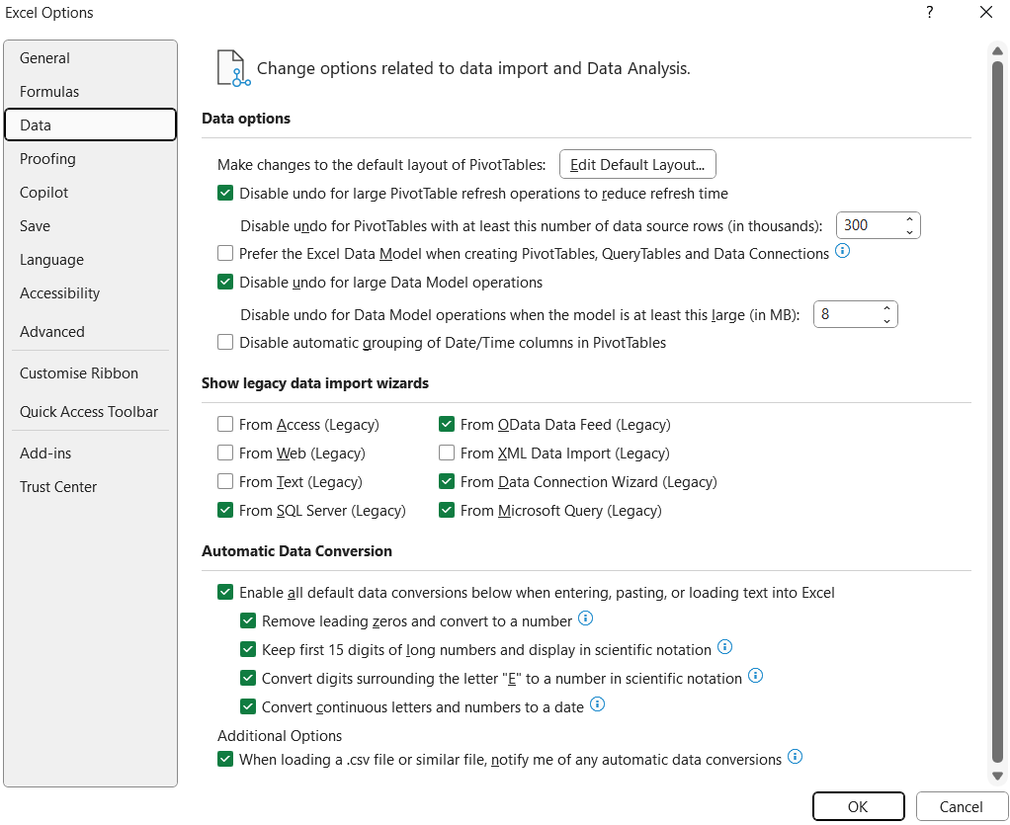Uncheck From Data Connection Wizard (Legacy)

click(447, 481)
